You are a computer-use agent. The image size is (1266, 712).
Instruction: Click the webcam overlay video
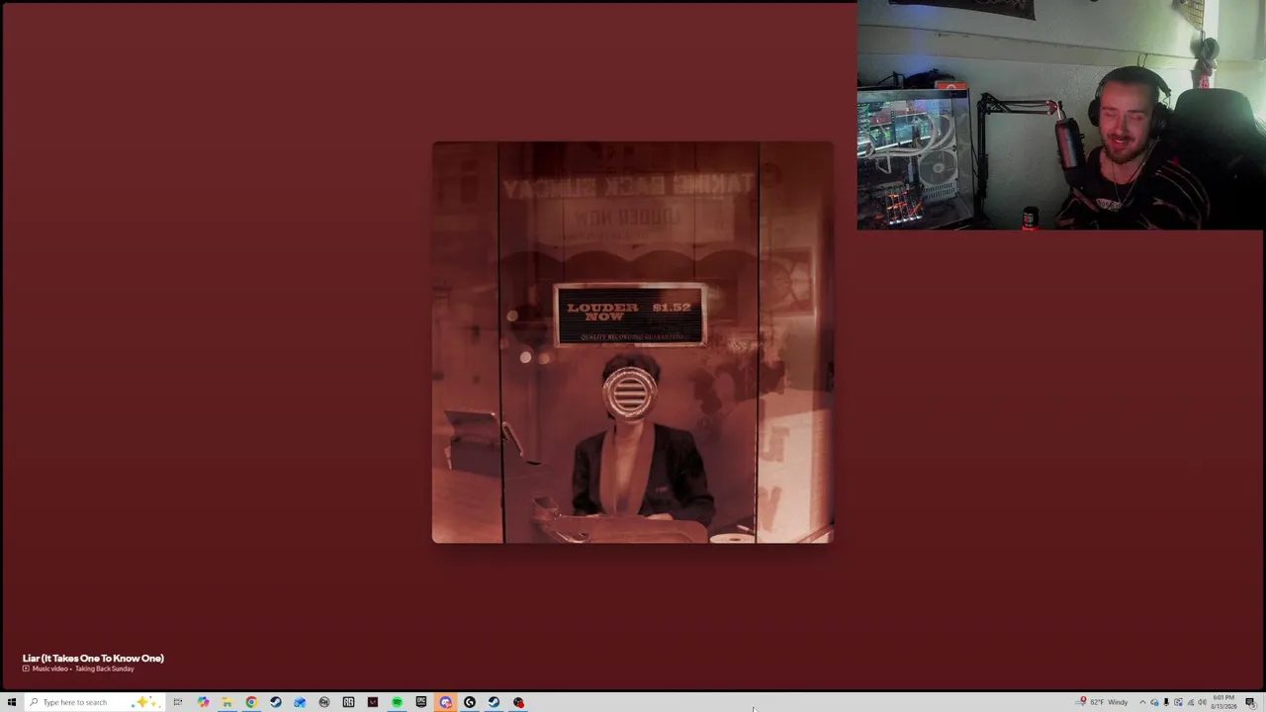click(1060, 115)
